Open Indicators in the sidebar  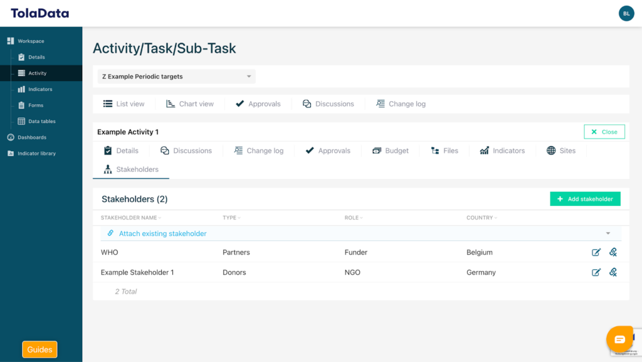tap(39, 89)
